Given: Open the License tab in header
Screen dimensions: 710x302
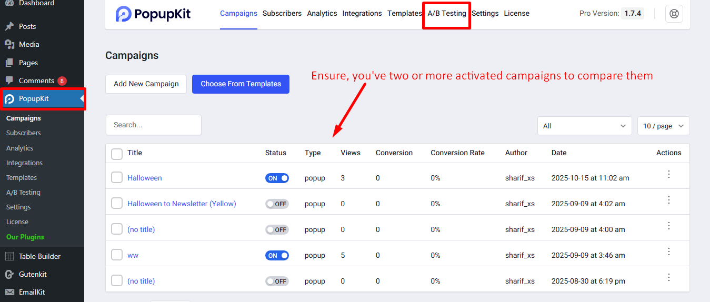Looking at the screenshot, I should [517, 13].
